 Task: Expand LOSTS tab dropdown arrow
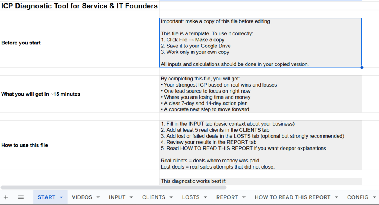pos(206,197)
